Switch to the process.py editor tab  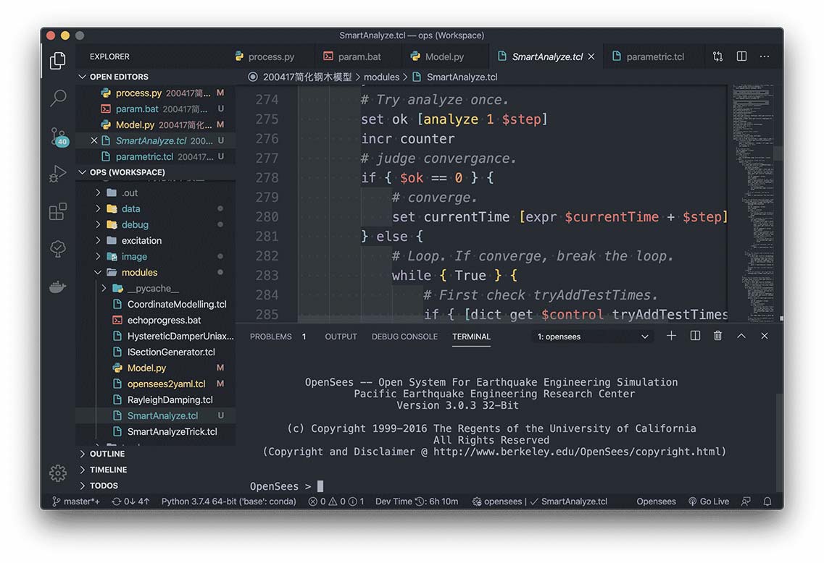[x=270, y=56]
